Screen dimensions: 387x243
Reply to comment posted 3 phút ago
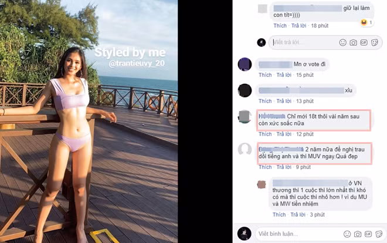click(x=298, y=215)
